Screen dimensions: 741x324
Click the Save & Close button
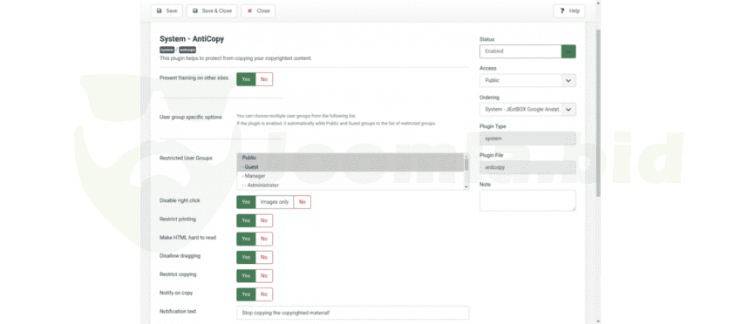[212, 10]
